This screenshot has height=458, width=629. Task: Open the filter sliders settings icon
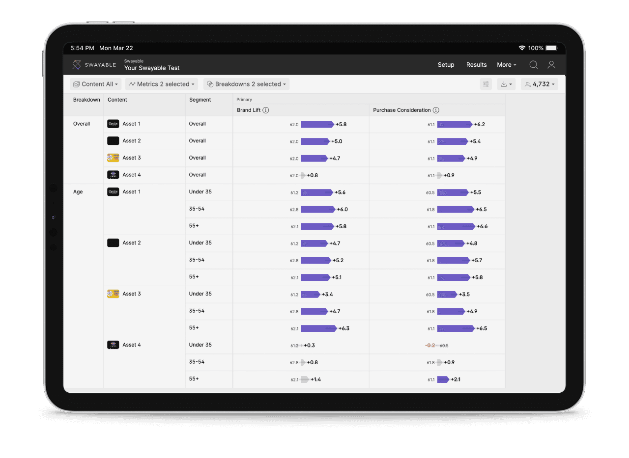[486, 84]
